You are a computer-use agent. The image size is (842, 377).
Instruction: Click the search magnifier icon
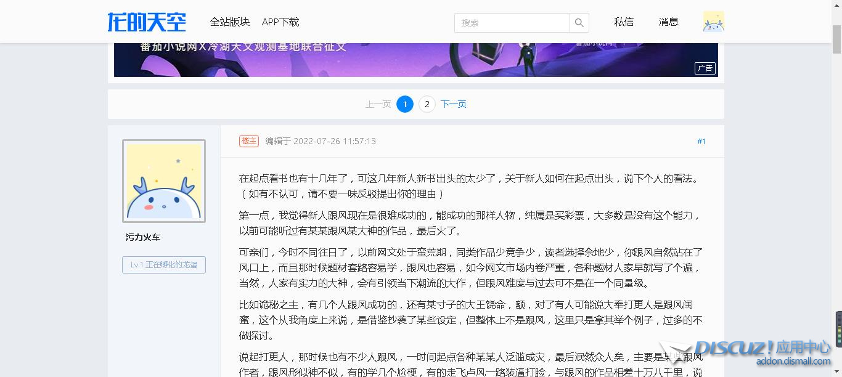[x=579, y=23]
